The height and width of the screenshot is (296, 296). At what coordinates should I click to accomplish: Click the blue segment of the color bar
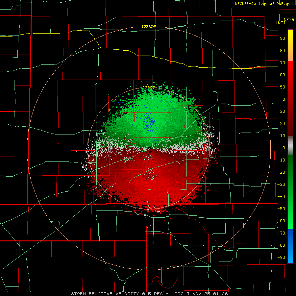(x=290, y=246)
